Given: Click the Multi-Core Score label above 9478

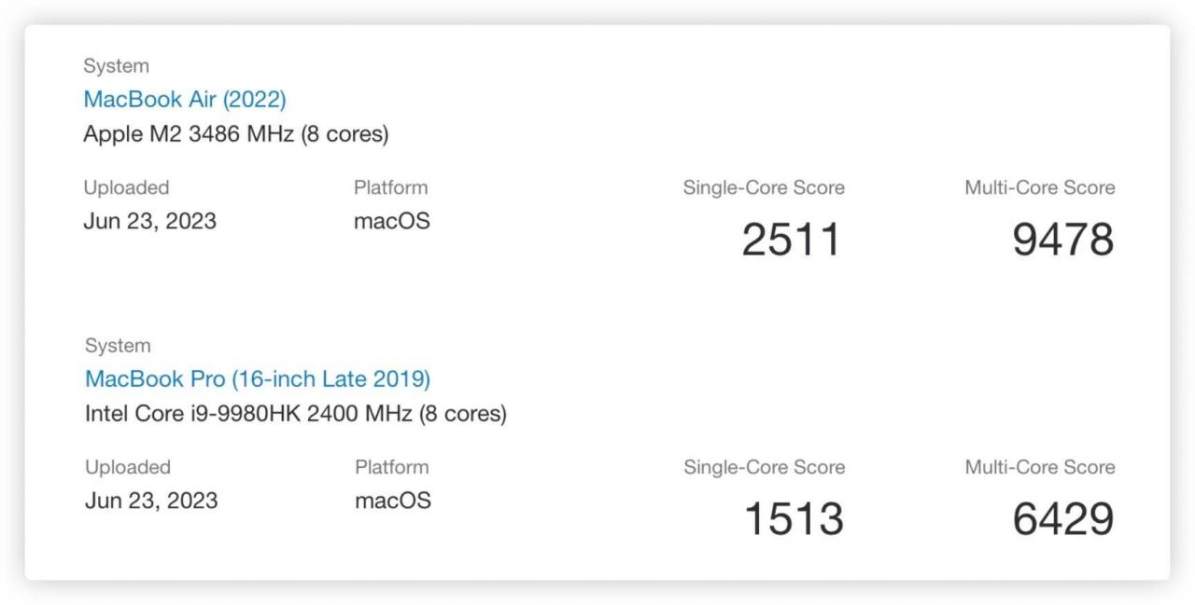Looking at the screenshot, I should tap(1039, 187).
